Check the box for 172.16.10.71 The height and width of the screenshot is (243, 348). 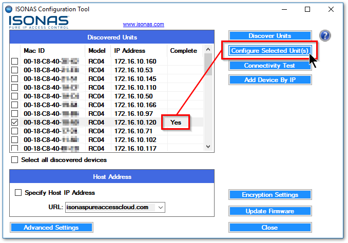(15, 131)
